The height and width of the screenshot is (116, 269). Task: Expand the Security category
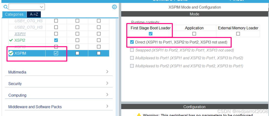tap(59, 84)
